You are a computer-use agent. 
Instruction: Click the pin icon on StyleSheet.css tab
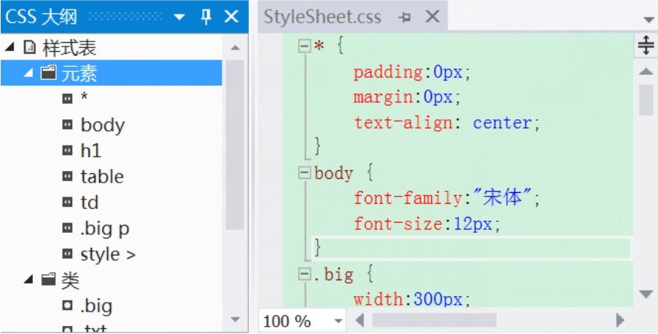[405, 17]
